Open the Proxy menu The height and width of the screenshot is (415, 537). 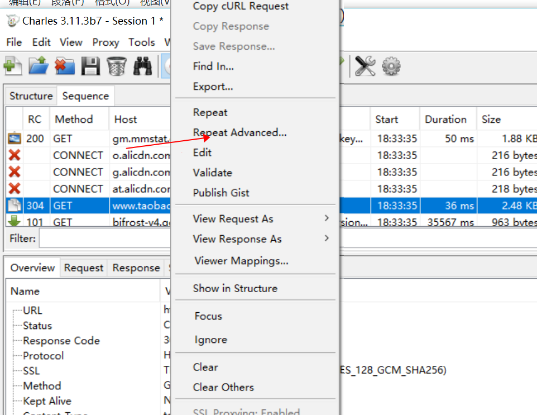pos(106,42)
